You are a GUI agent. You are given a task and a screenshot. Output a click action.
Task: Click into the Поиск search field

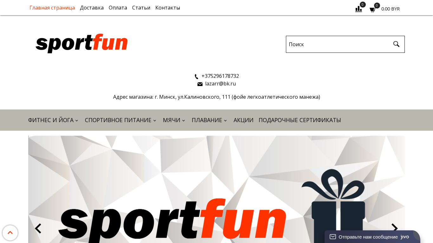click(x=339, y=44)
